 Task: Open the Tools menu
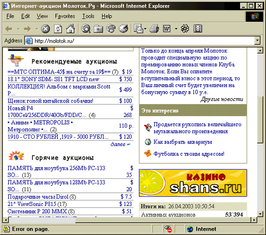point(88,16)
